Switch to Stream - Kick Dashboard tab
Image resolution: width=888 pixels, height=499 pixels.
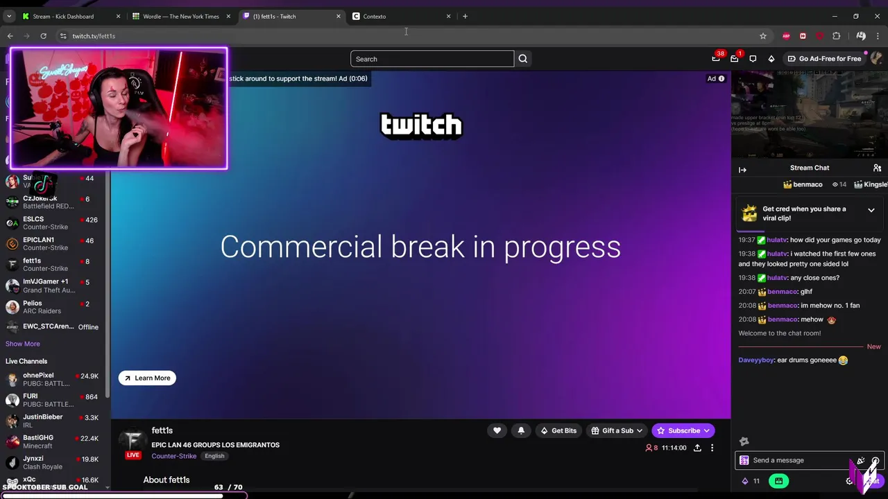(71, 16)
